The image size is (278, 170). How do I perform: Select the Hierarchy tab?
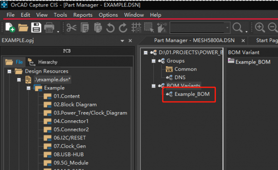point(43,62)
